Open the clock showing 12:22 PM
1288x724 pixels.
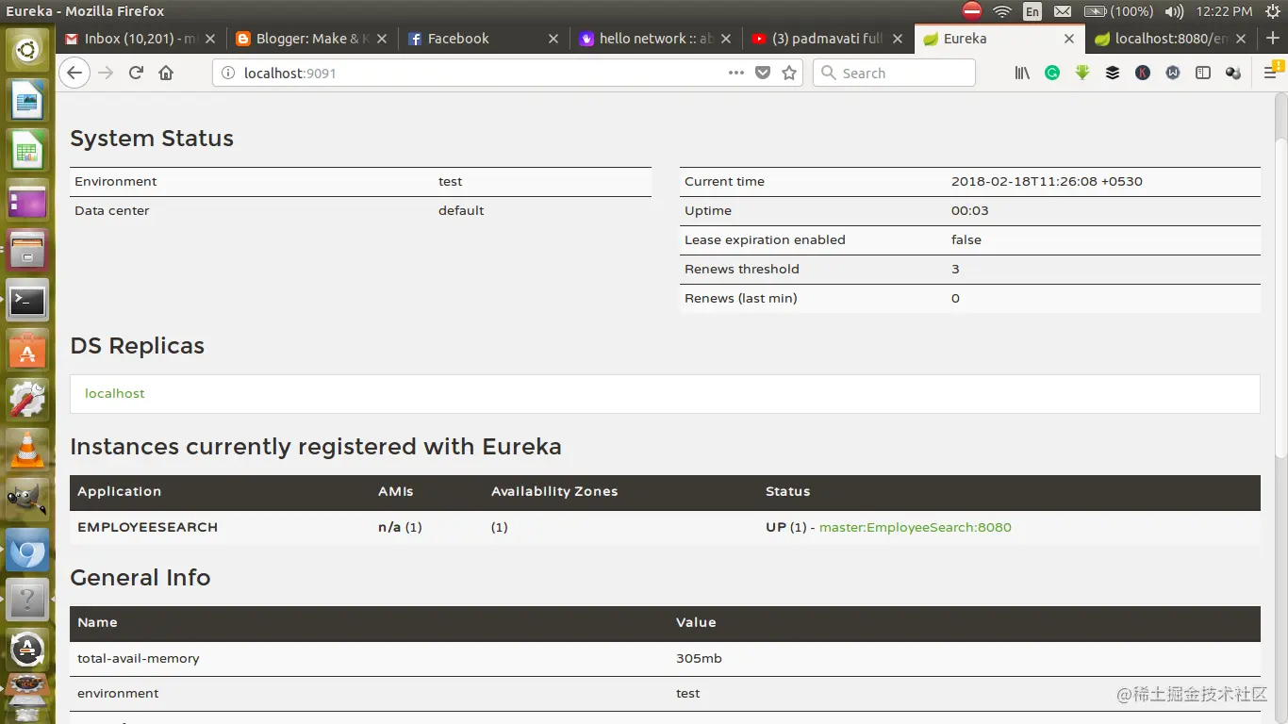tap(1224, 11)
